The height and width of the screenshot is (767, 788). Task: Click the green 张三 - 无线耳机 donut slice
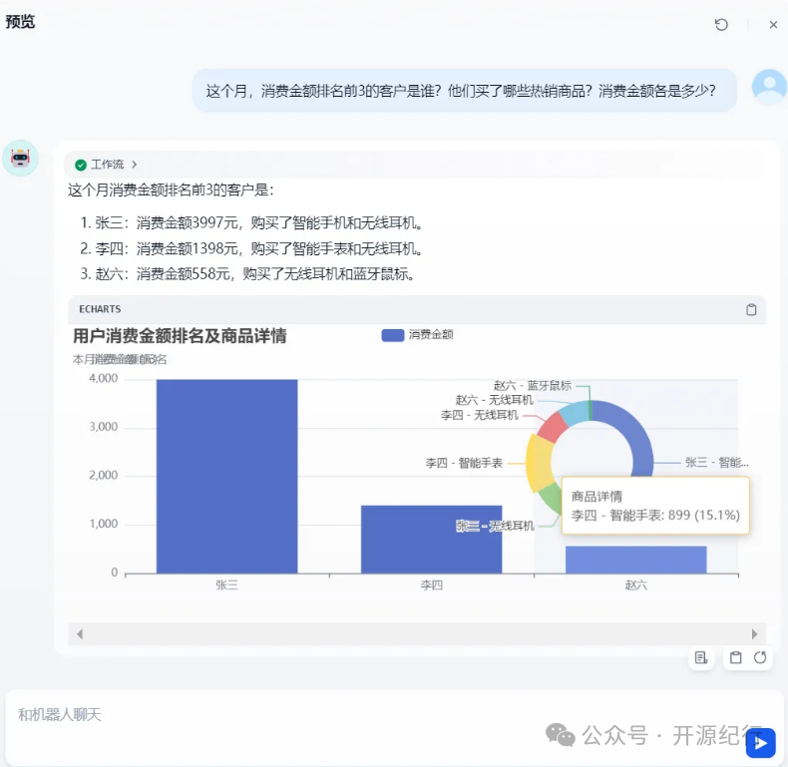(551, 497)
